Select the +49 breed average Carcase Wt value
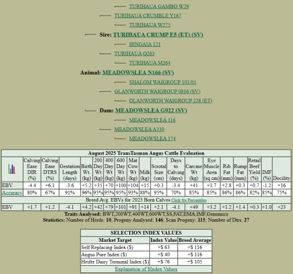The width and height of the screenshot is (293, 274). [x=194, y=207]
